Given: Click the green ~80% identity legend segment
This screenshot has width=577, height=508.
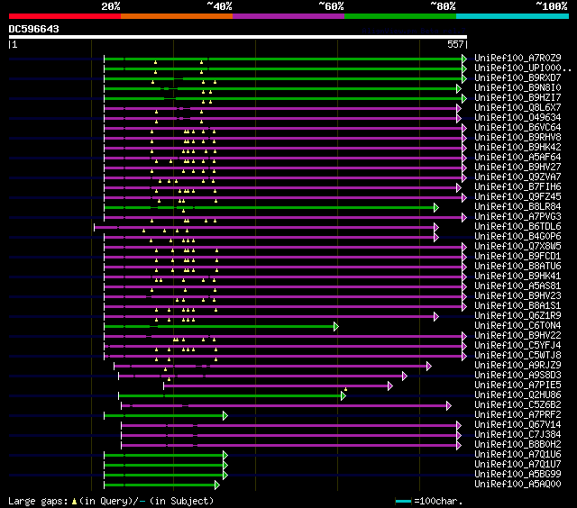Looking at the screenshot, I should coord(400,16).
